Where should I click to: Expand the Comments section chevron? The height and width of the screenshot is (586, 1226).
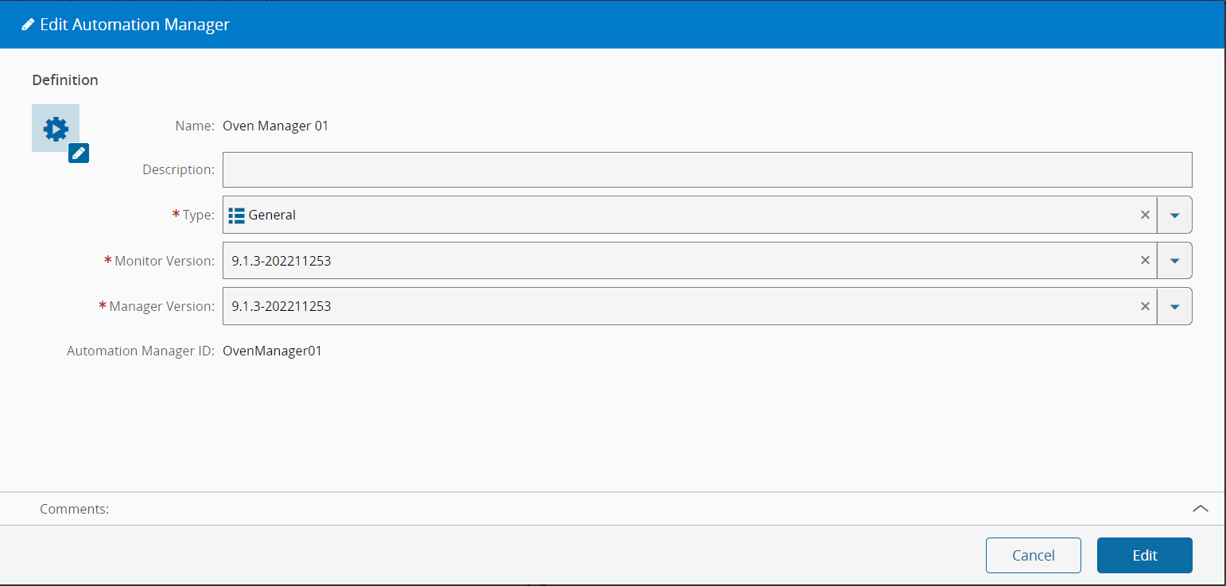point(1201,509)
